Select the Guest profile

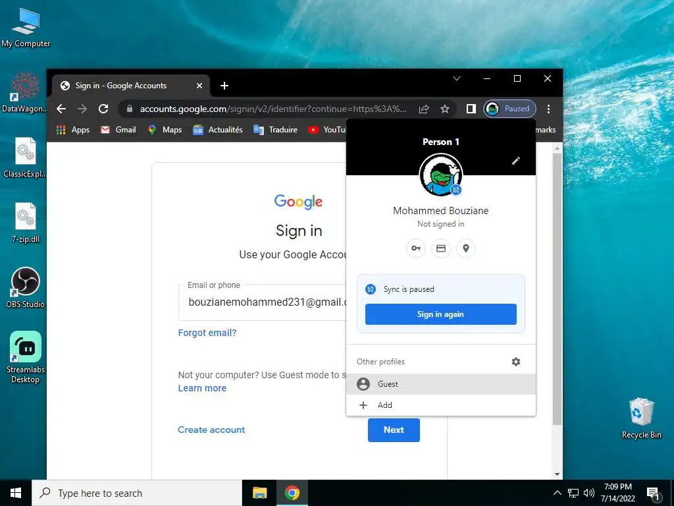coord(440,384)
